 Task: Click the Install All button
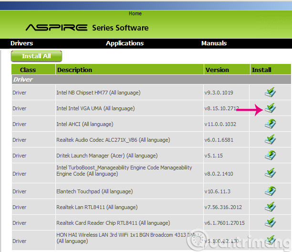(36, 56)
